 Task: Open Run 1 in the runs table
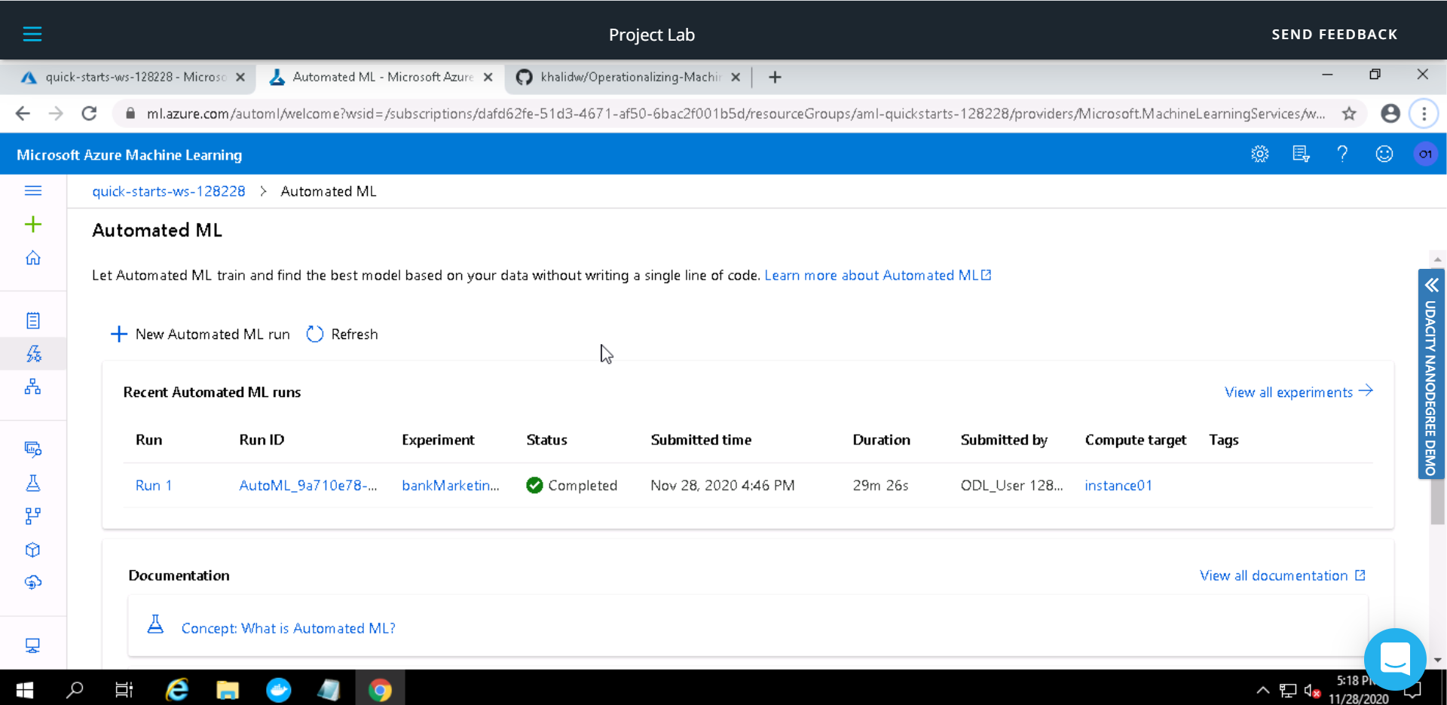pyautogui.click(x=154, y=486)
